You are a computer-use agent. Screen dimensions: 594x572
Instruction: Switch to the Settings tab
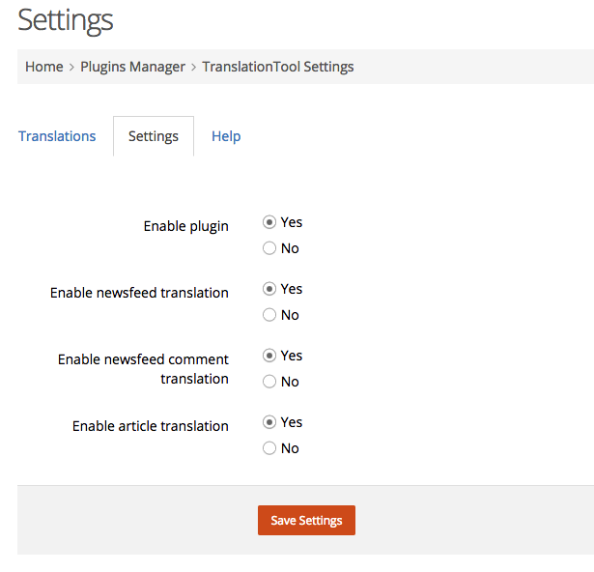154,136
